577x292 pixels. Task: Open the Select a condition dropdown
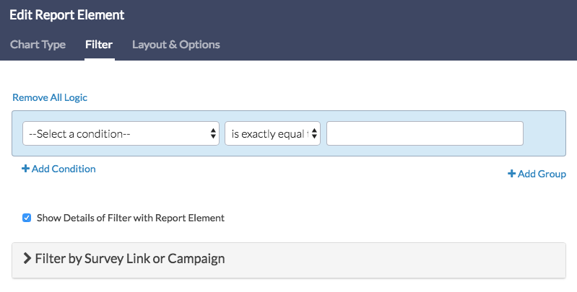click(116, 133)
